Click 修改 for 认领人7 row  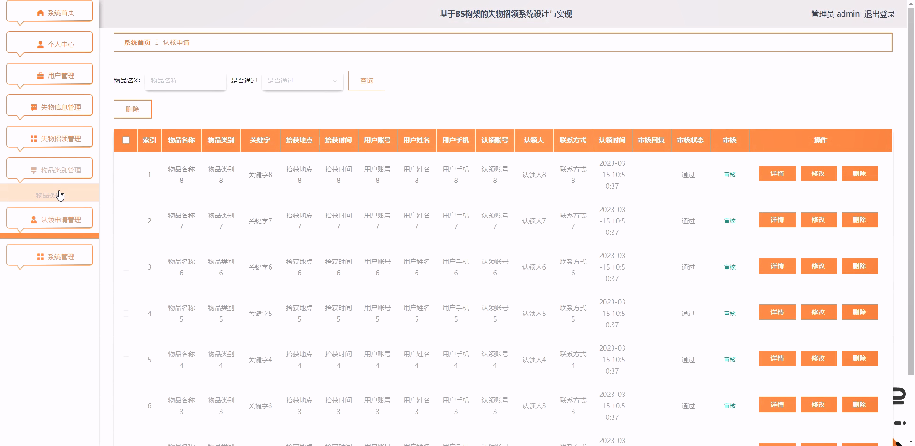(819, 220)
